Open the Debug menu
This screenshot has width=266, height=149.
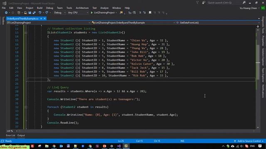49,8
